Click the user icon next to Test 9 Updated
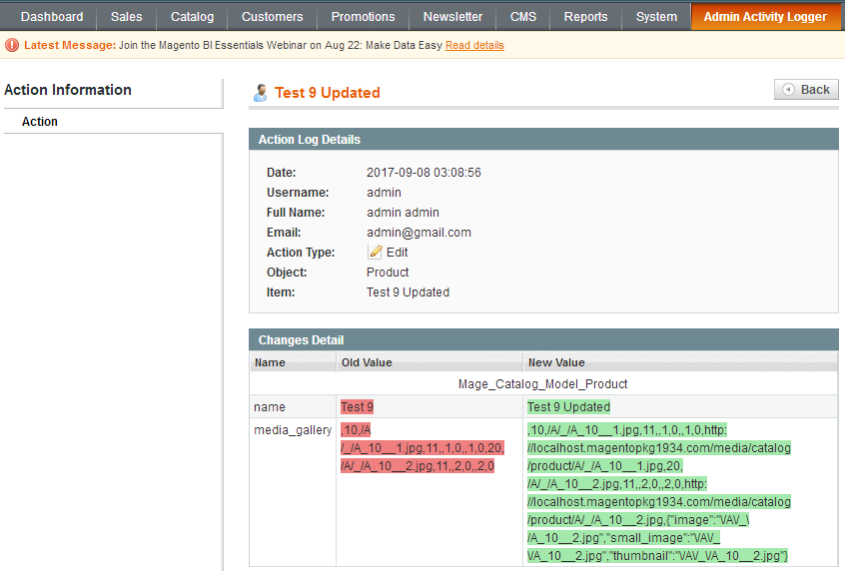This screenshot has width=845, height=571. coord(261,93)
